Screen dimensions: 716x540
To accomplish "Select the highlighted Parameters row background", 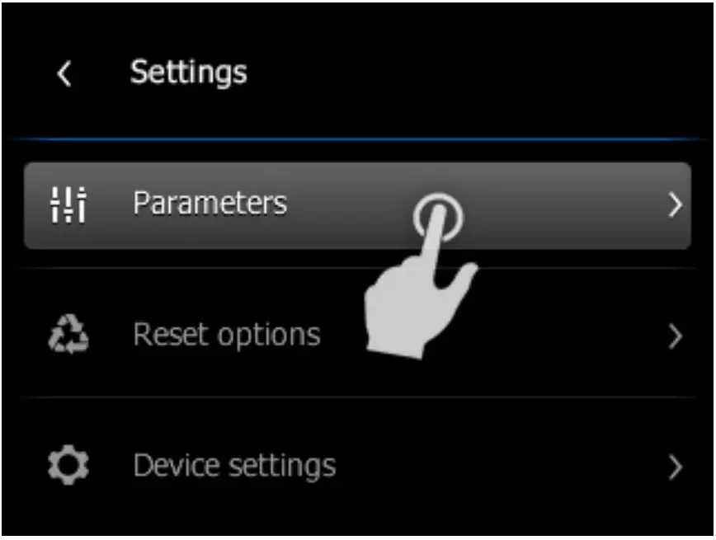I will click(x=561, y=206).
